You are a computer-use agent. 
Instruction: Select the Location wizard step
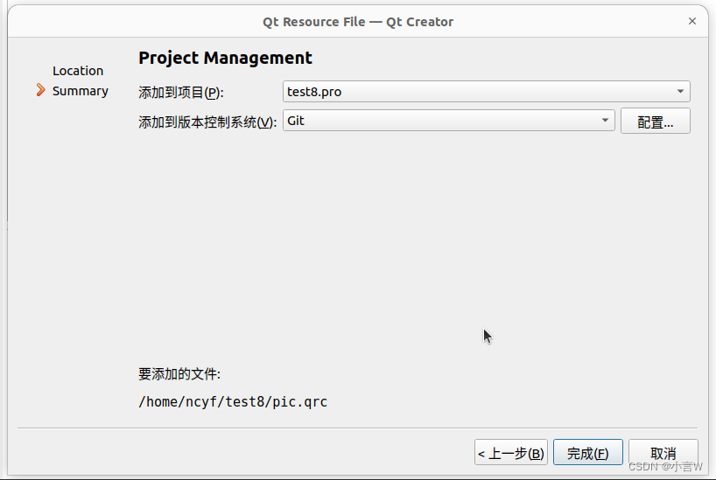78,71
